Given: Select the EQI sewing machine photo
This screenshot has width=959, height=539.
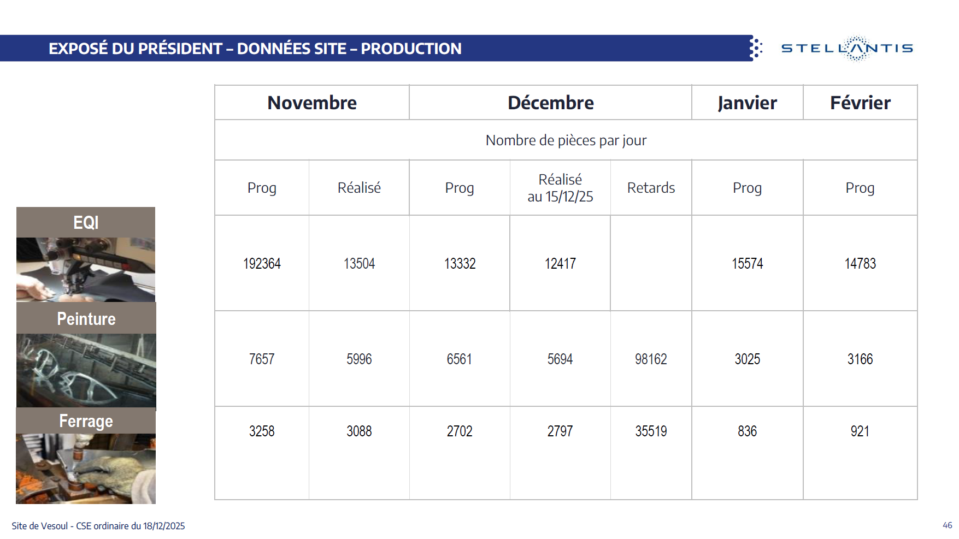Looking at the screenshot, I should tap(86, 269).
